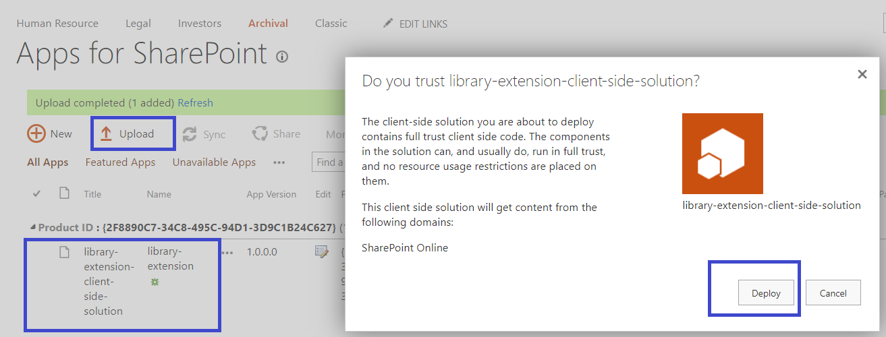This screenshot has width=886, height=337.
Task: Click the file type column header icon
Action: point(64,193)
